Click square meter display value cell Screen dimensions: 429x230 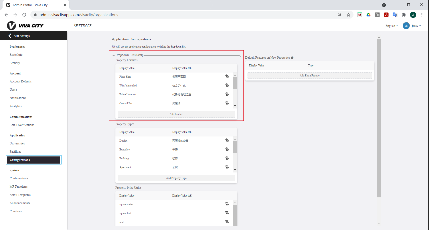(126, 204)
